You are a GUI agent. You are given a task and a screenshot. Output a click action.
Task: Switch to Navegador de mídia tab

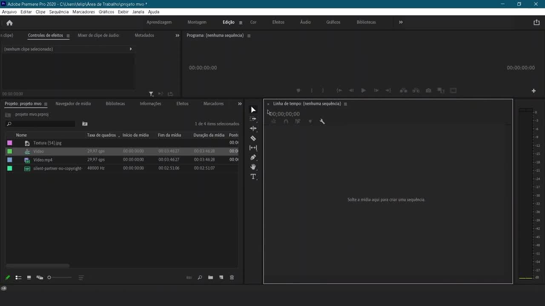click(x=73, y=104)
